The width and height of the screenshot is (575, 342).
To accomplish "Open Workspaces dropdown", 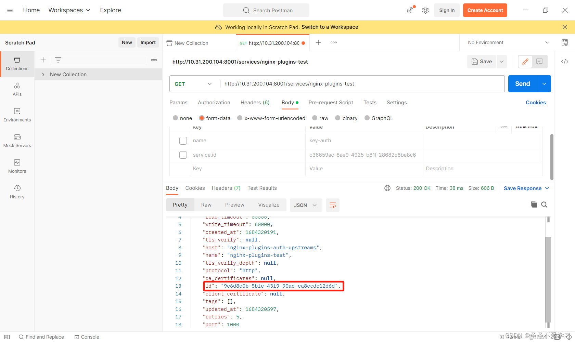I will 69,10.
